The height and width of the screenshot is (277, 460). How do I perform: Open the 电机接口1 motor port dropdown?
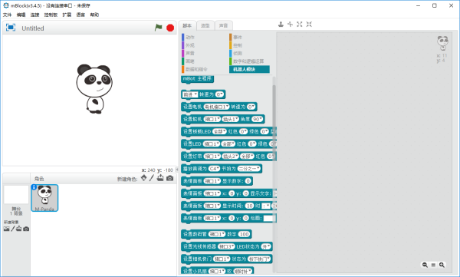click(216, 107)
